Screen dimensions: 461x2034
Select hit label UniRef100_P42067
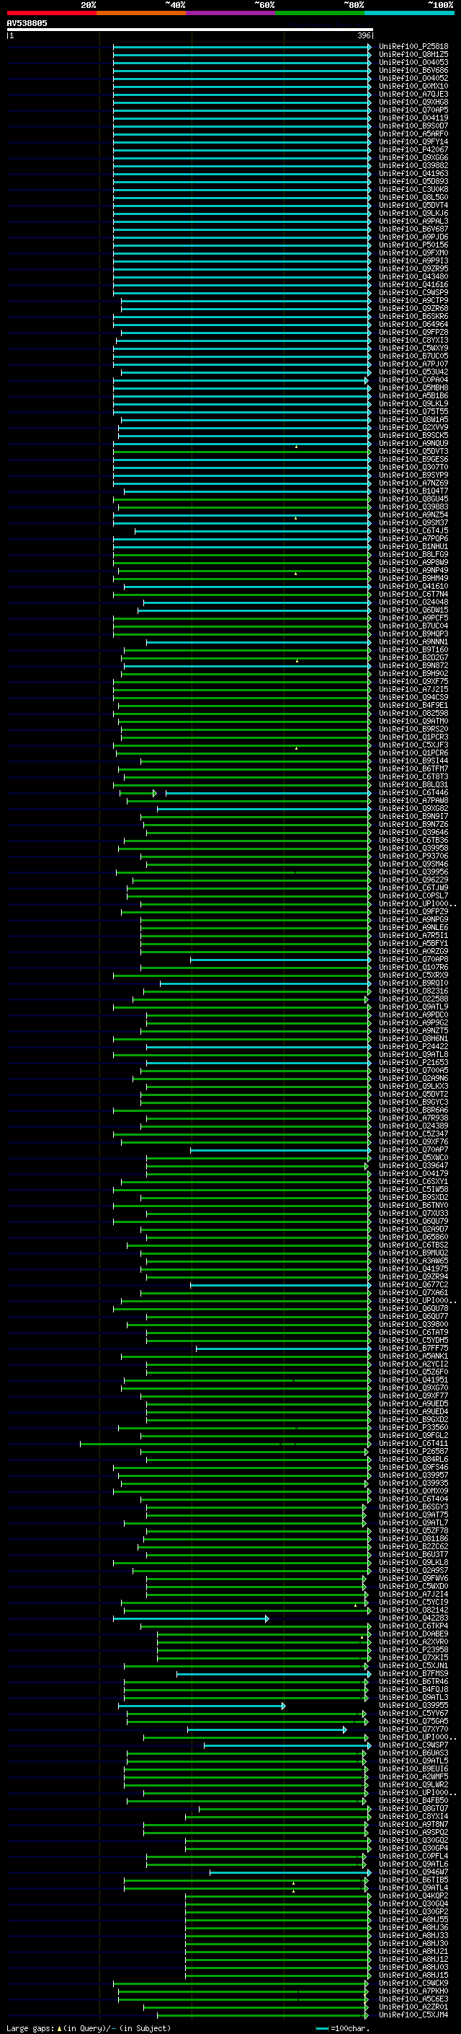(413, 150)
